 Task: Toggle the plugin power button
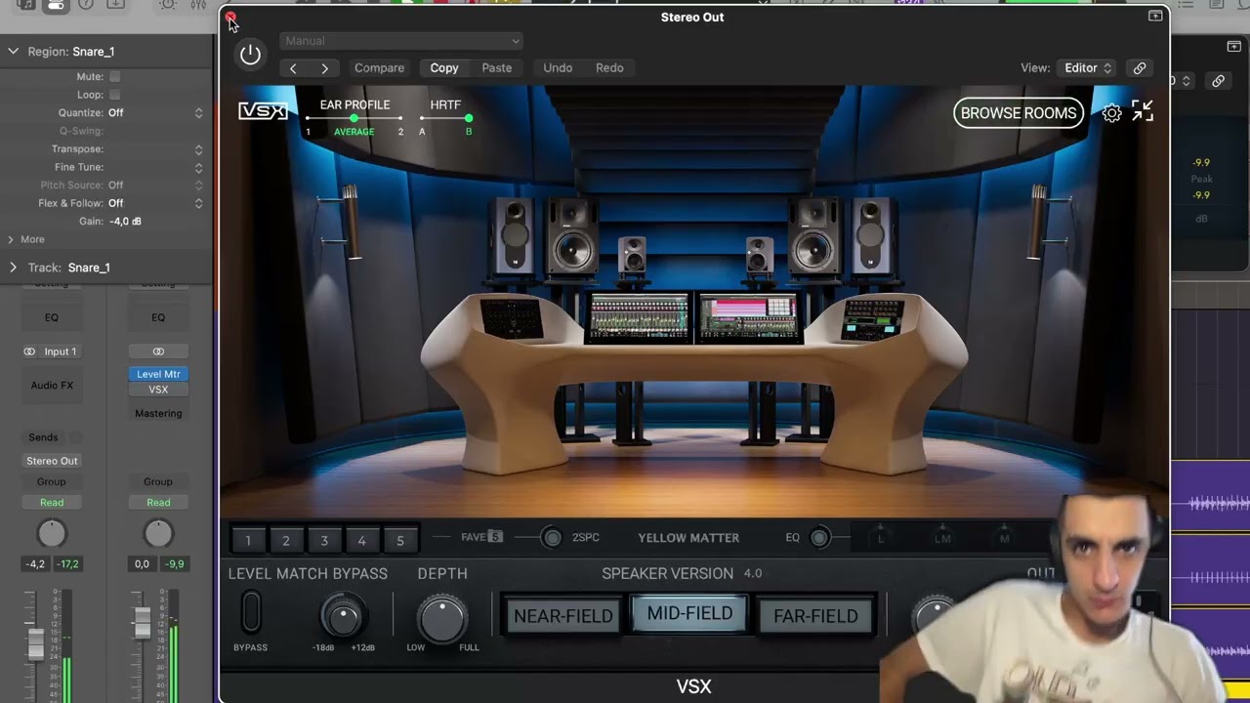(x=250, y=55)
